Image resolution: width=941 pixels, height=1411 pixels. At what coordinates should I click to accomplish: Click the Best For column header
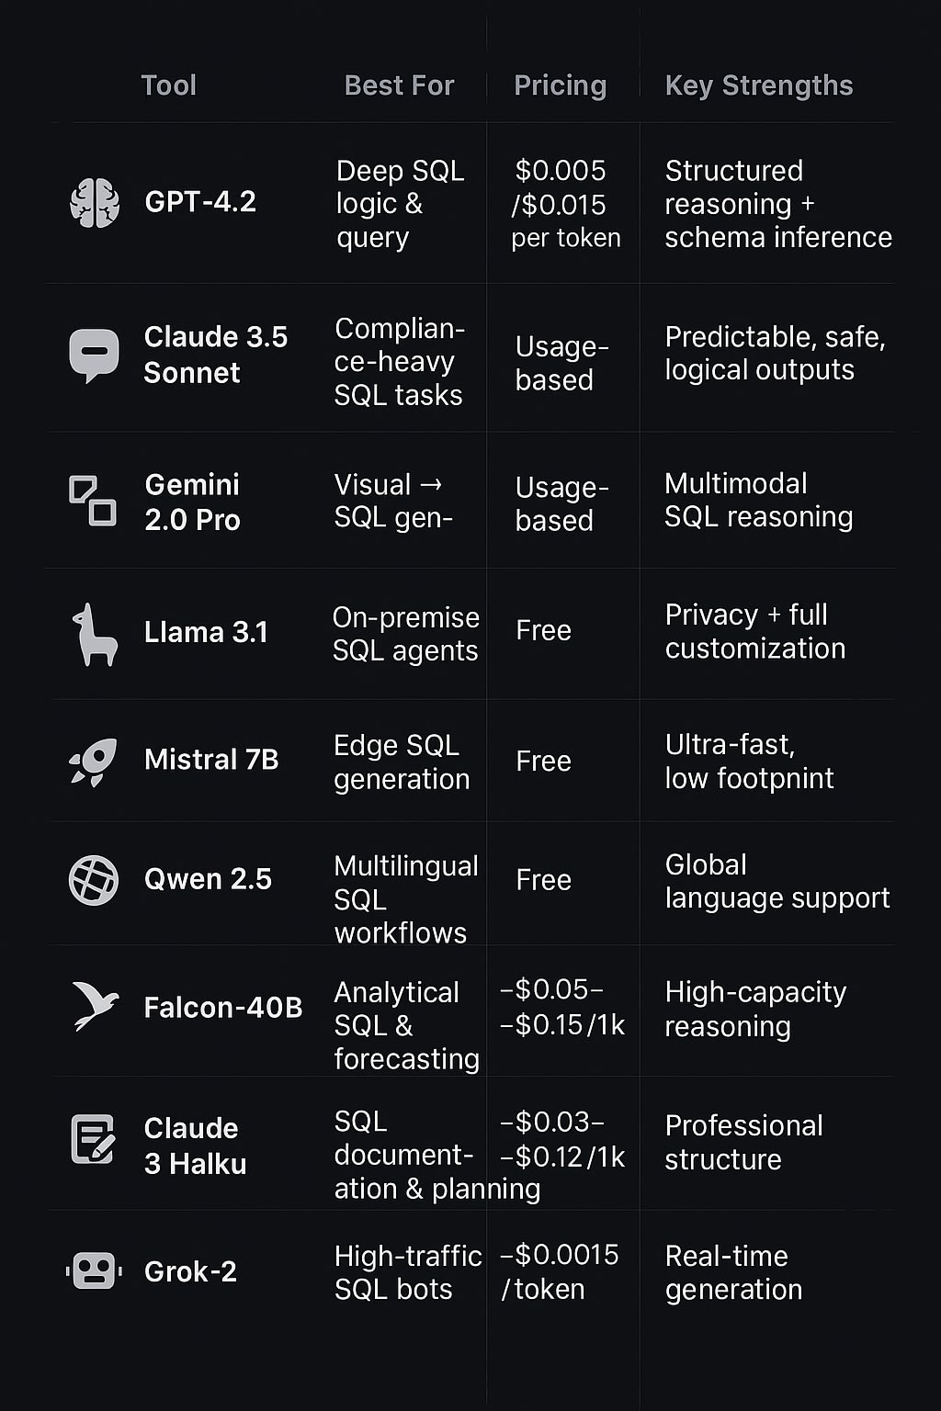coord(399,85)
